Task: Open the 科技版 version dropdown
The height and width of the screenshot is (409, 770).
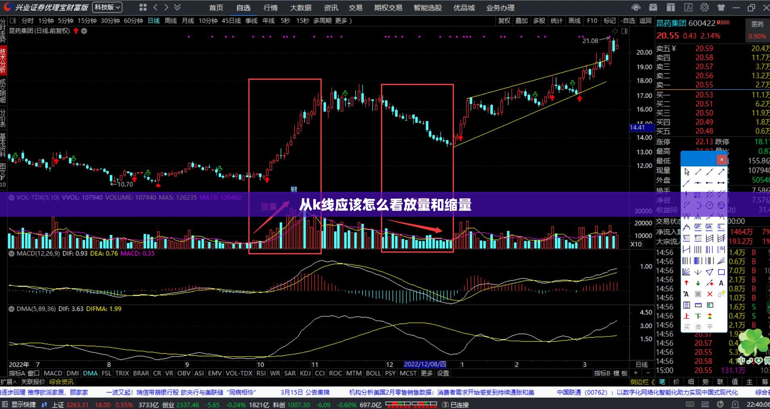Action: (108, 7)
